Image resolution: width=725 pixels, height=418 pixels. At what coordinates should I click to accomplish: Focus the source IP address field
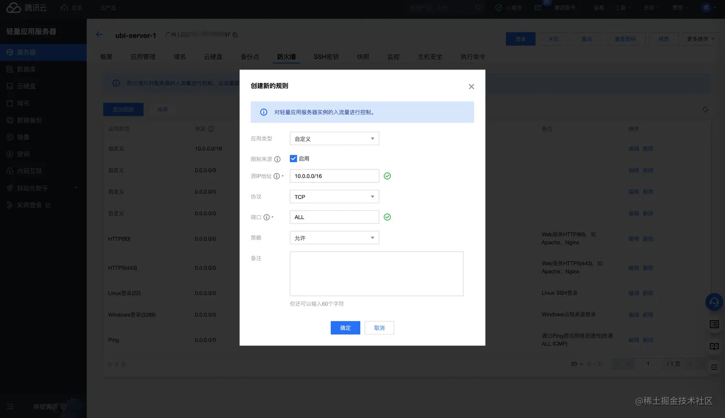click(334, 176)
